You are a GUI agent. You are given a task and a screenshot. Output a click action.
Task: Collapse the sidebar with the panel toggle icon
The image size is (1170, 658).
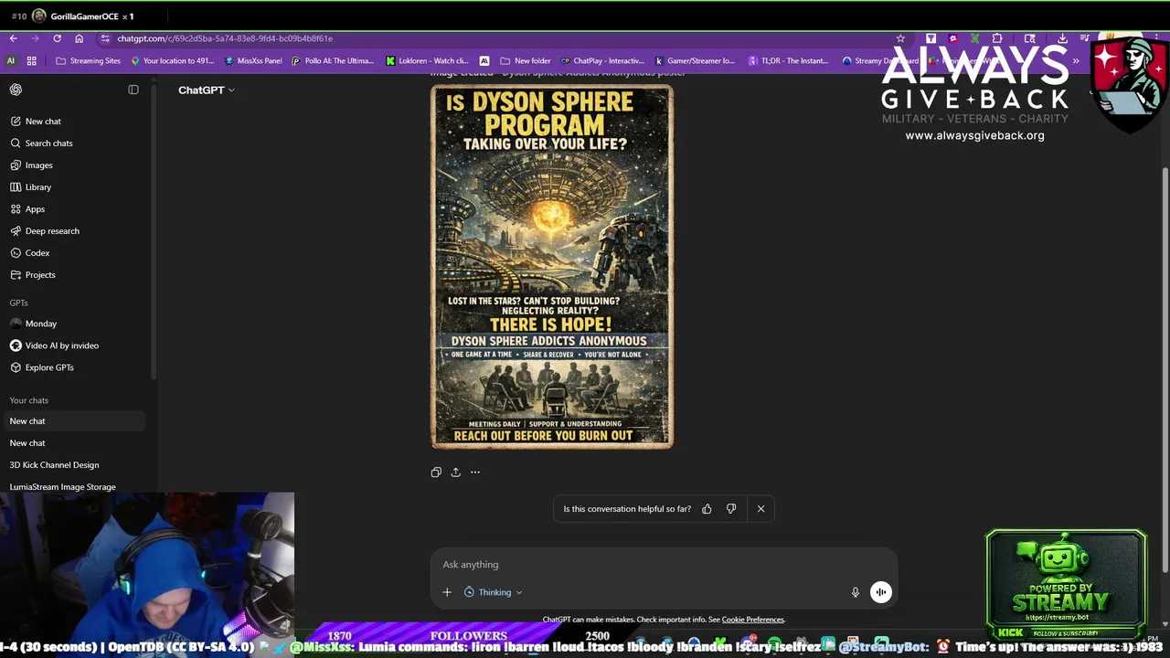point(133,90)
